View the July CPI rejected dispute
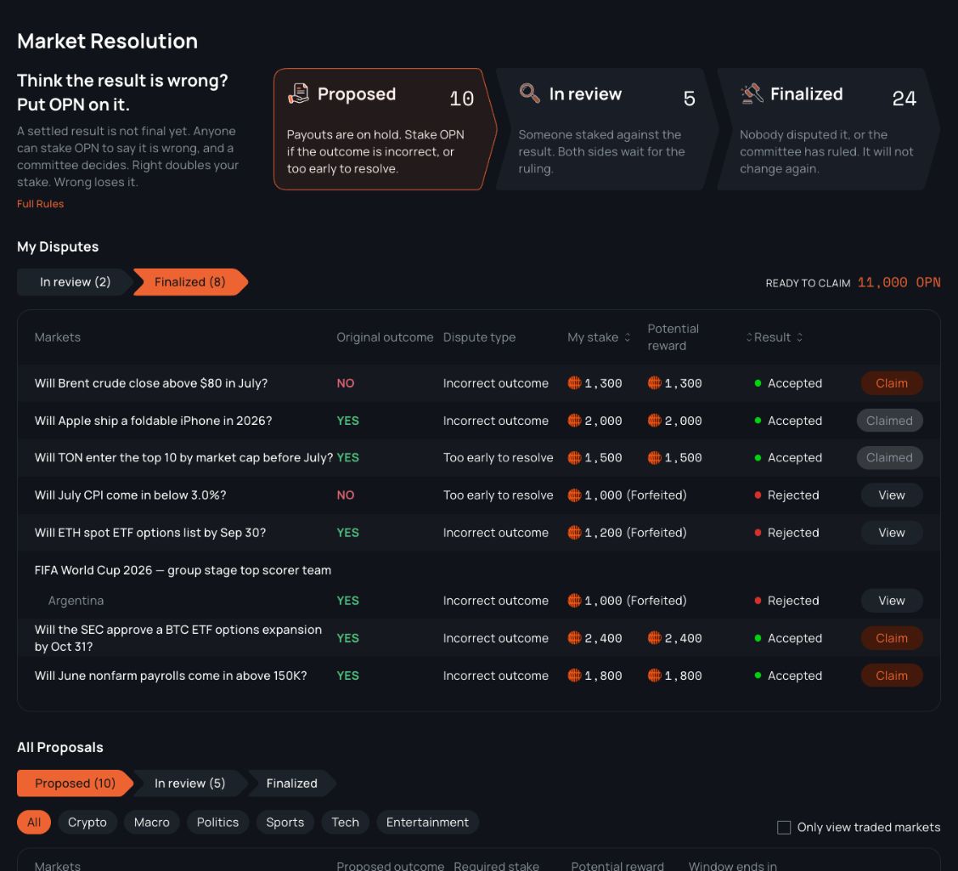Image resolution: width=958 pixels, height=871 pixels. coord(892,495)
